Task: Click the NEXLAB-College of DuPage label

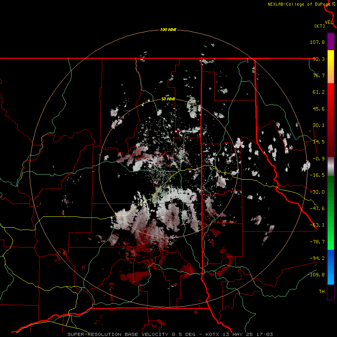Action: point(299,4)
